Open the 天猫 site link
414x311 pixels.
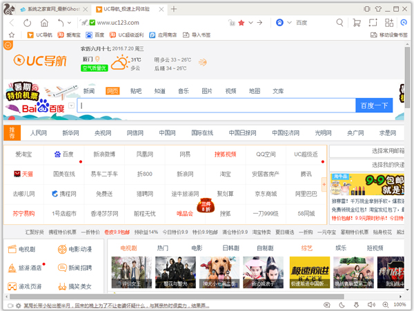point(23,174)
